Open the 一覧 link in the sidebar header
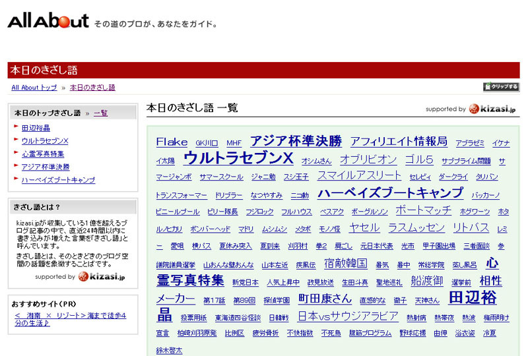The height and width of the screenshot is (356, 528). [x=100, y=113]
